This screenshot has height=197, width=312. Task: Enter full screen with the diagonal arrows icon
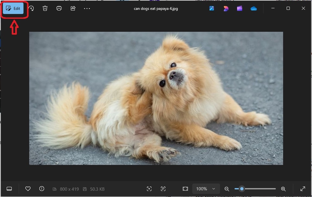click(303, 189)
